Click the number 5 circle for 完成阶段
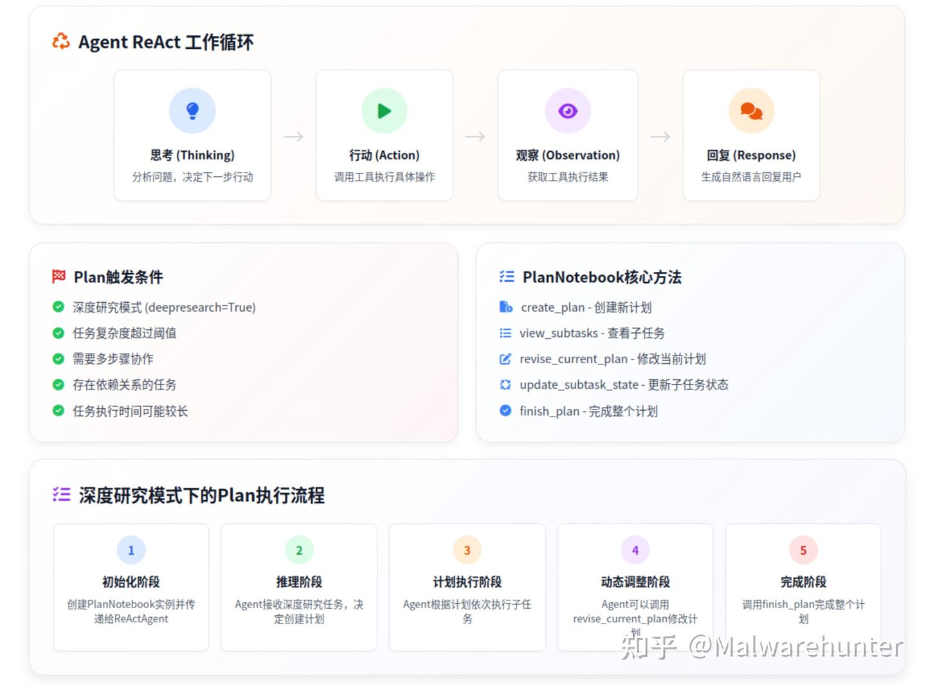 [x=803, y=550]
